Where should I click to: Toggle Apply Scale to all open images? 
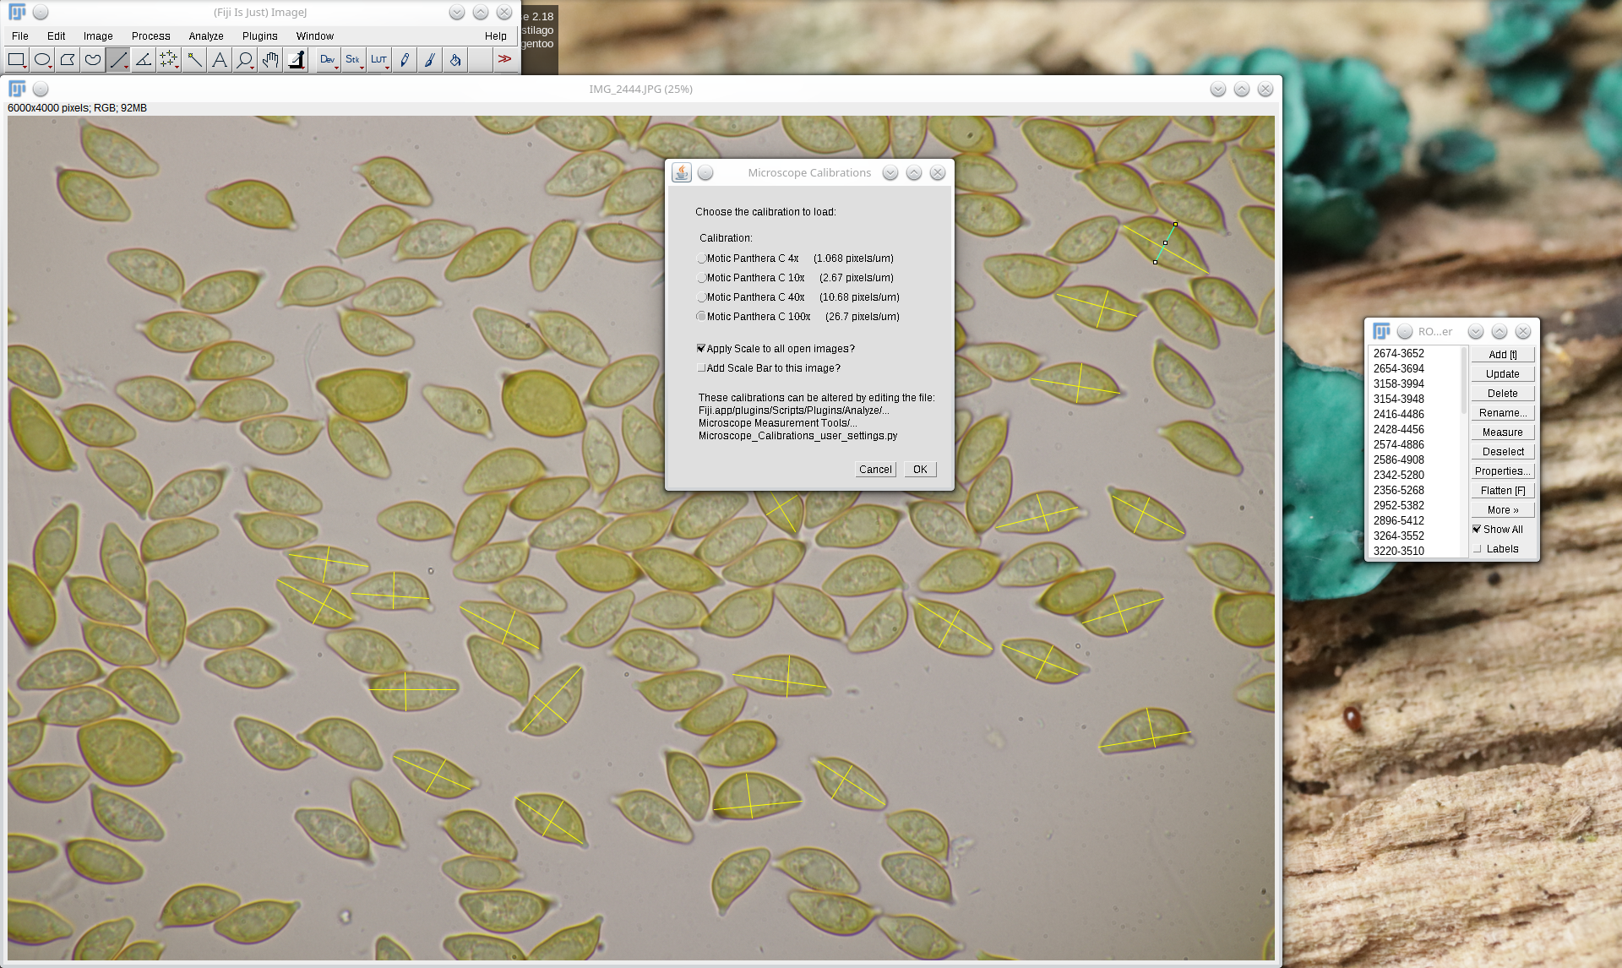(x=701, y=349)
